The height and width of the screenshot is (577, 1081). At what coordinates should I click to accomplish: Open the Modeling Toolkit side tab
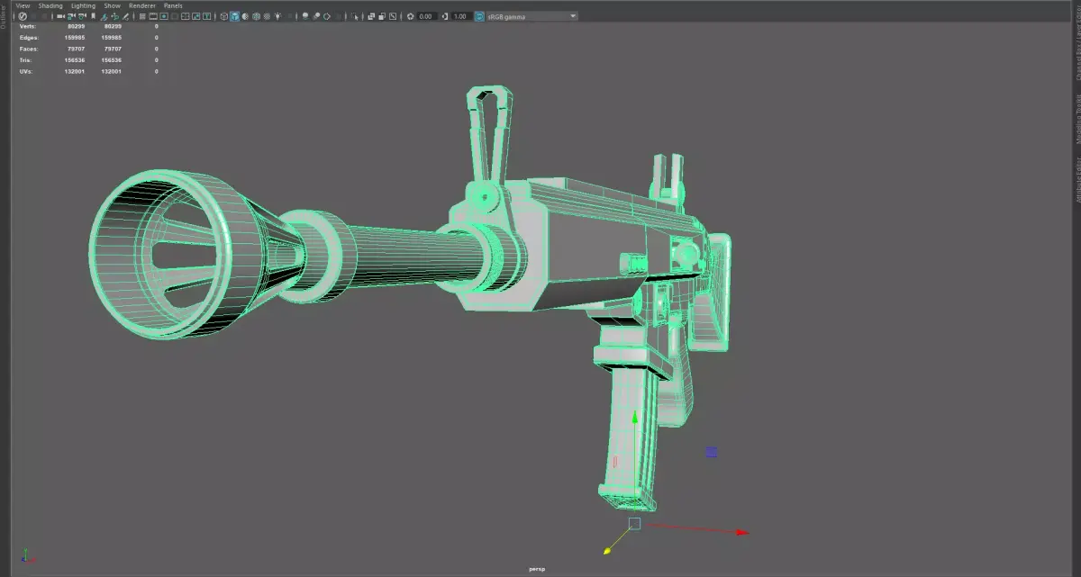(x=1076, y=120)
